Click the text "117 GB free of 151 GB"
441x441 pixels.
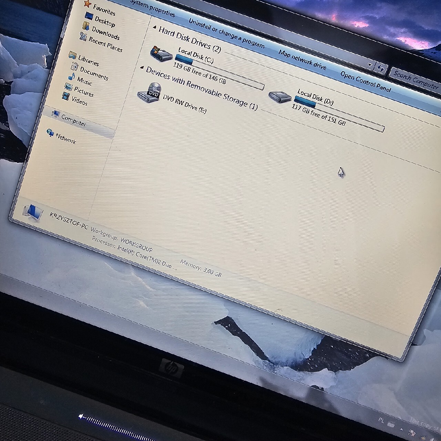[318, 115]
